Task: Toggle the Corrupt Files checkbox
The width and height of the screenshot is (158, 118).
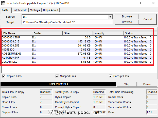Action: (110, 76)
